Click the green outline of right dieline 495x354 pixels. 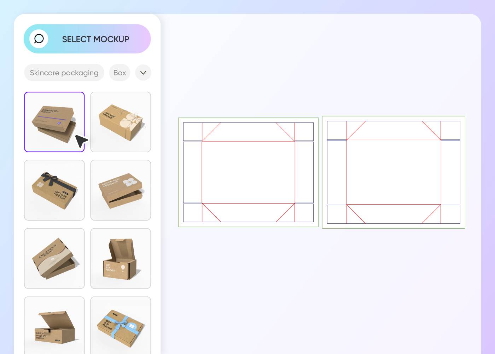pos(394,117)
